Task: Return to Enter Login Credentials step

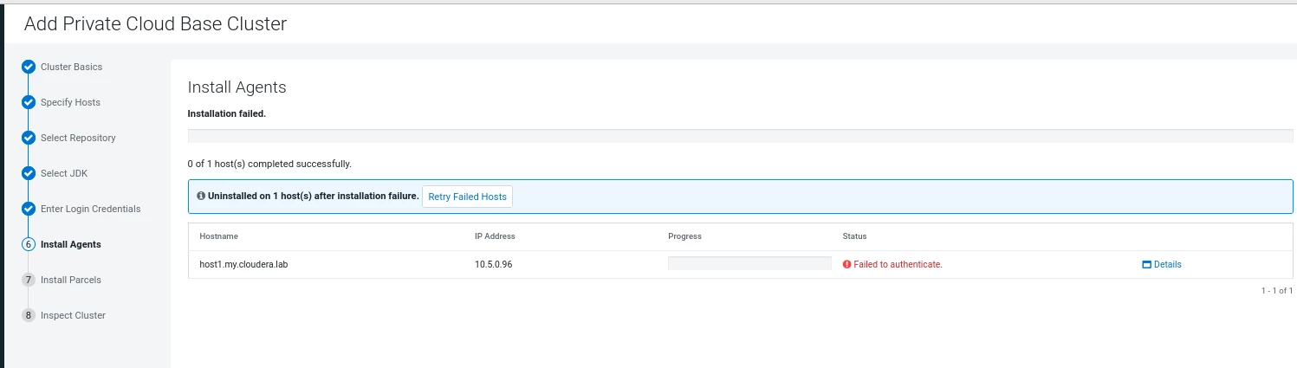Action: click(90, 209)
